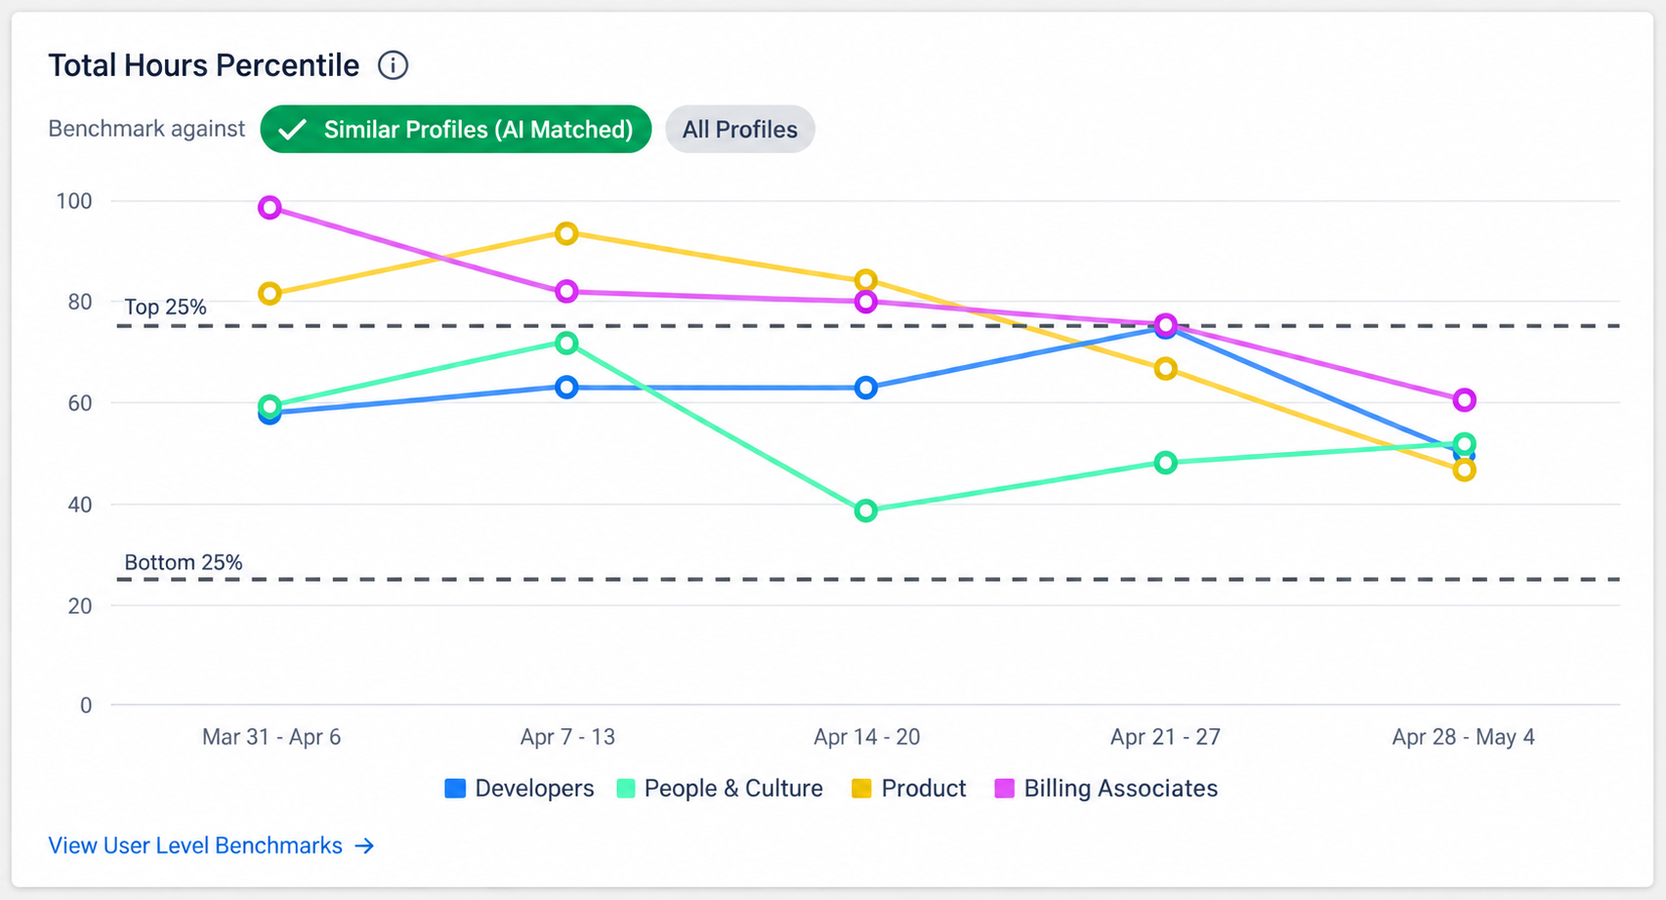Click People & Culture point for Apr 14 - 20
This screenshot has width=1666, height=900.
pos(865,511)
